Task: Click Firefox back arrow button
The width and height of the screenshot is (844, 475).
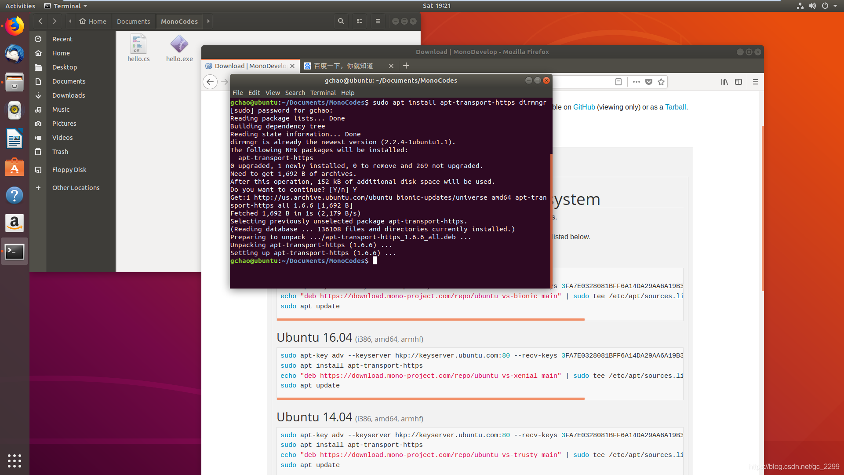Action: pos(210,82)
